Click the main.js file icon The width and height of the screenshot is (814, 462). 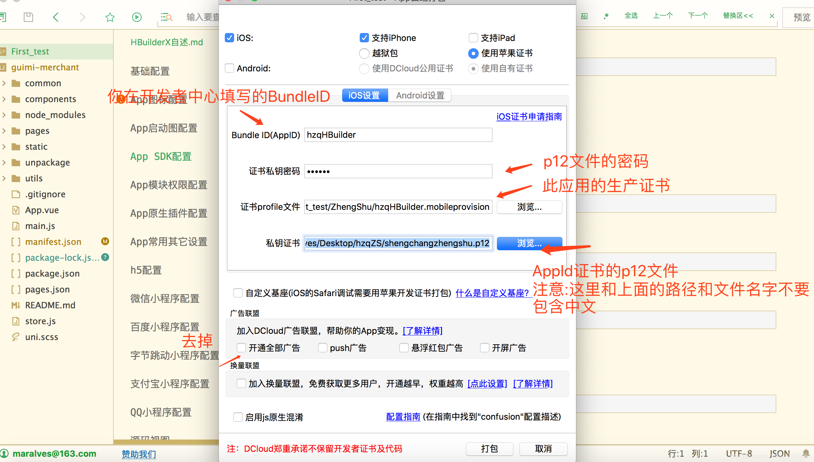16,226
